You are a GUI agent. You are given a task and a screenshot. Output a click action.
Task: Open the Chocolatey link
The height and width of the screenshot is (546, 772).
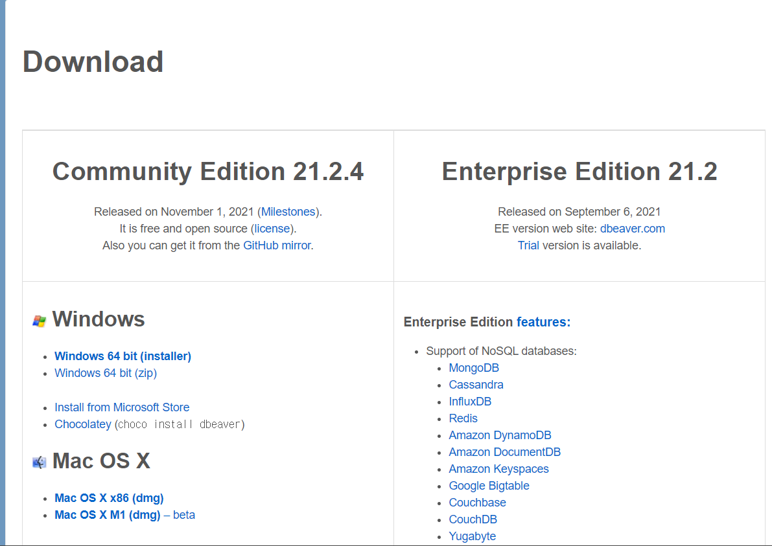[83, 424]
